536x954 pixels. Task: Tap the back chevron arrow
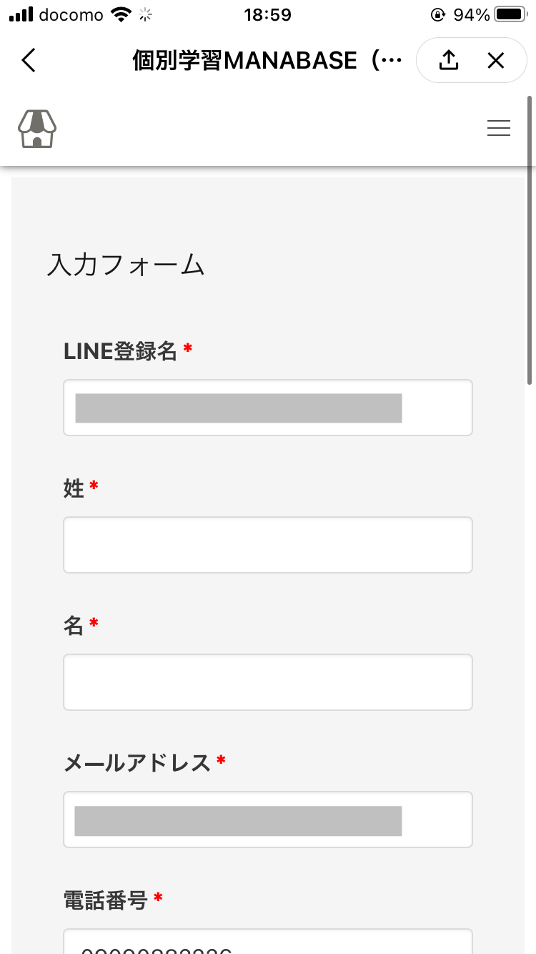click(x=29, y=60)
